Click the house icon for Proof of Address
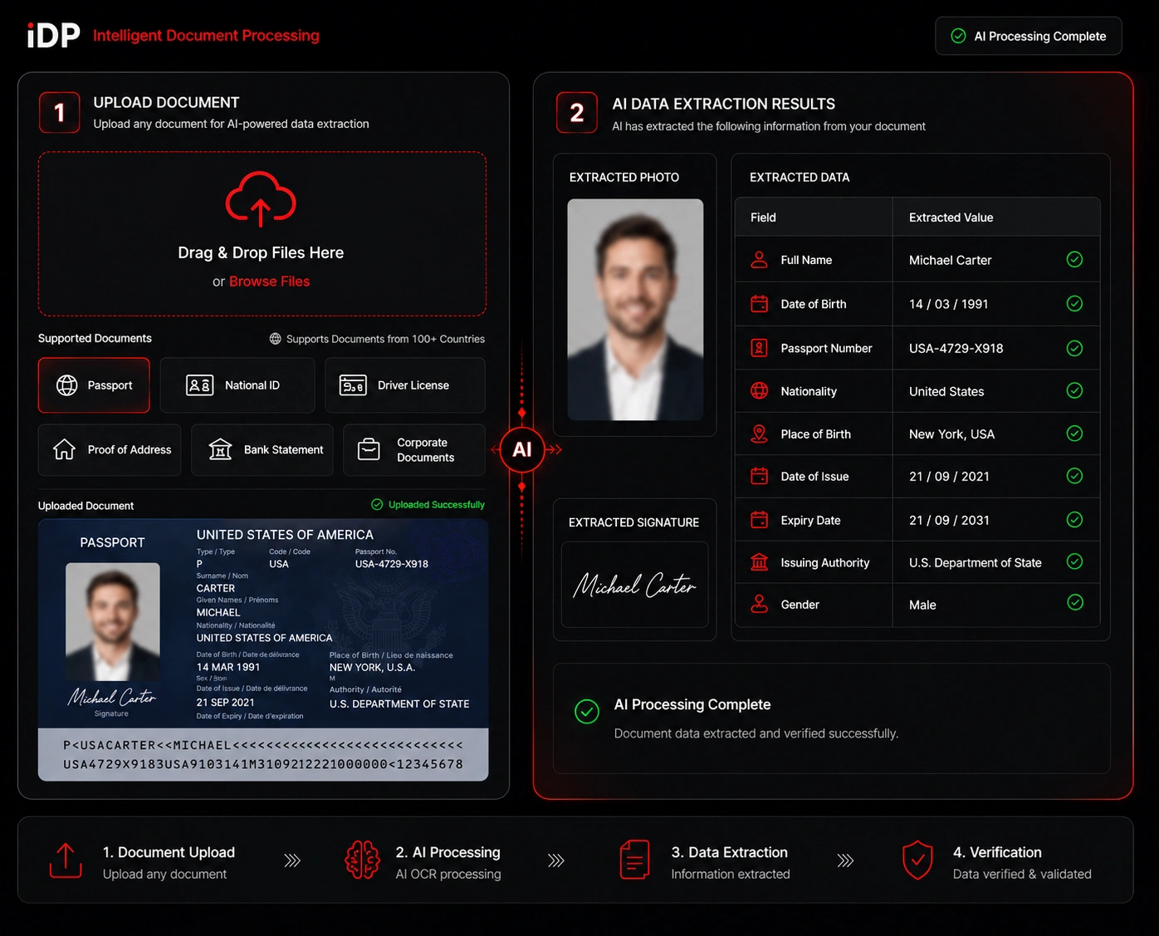Image resolution: width=1159 pixels, height=936 pixels. [x=64, y=449]
